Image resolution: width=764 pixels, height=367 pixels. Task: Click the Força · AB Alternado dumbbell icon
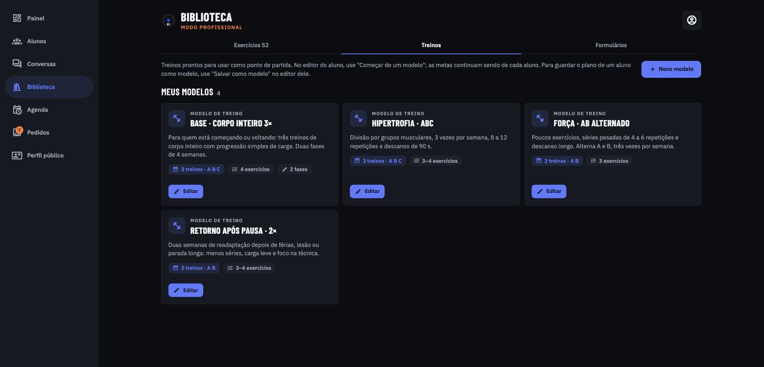540,119
